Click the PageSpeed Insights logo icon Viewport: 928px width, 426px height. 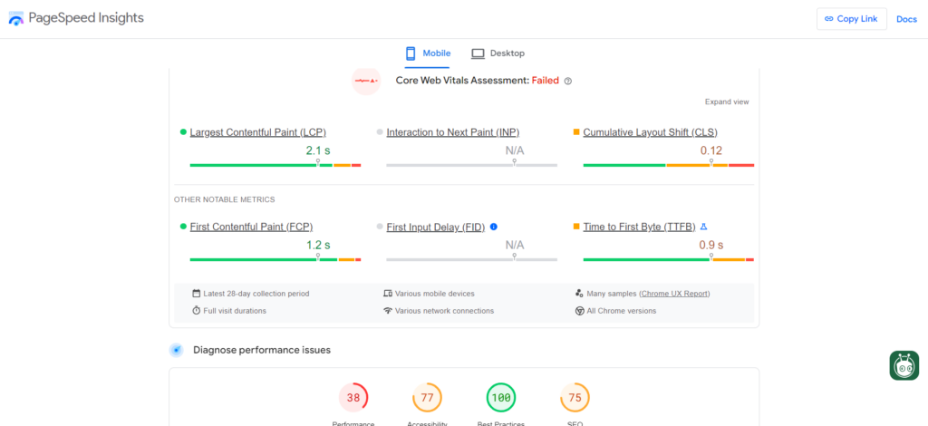[x=16, y=18]
